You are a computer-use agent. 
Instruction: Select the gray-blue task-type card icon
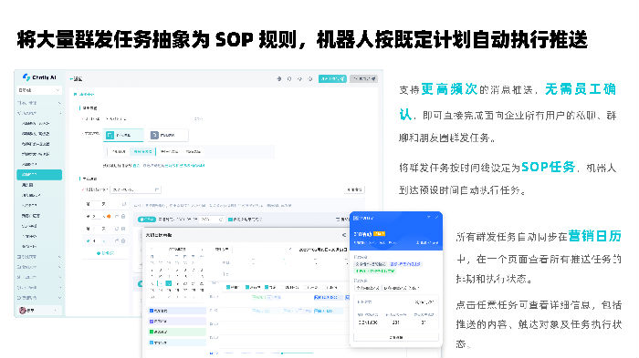click(154, 135)
